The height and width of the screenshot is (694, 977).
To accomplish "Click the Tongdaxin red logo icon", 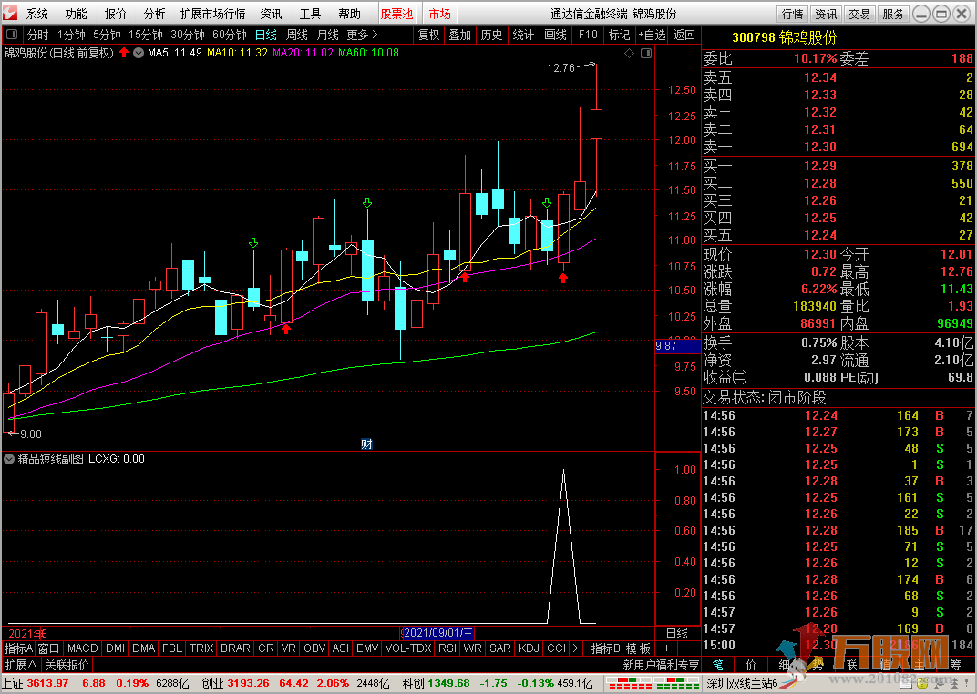I will 10,13.
